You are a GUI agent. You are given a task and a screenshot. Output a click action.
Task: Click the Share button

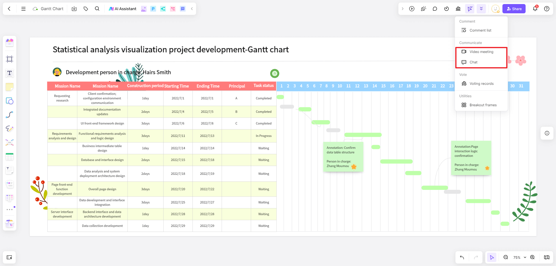tap(514, 9)
